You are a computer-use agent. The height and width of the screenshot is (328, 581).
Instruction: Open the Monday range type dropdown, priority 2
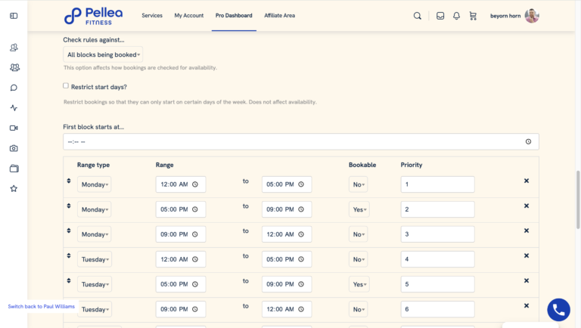(x=95, y=209)
